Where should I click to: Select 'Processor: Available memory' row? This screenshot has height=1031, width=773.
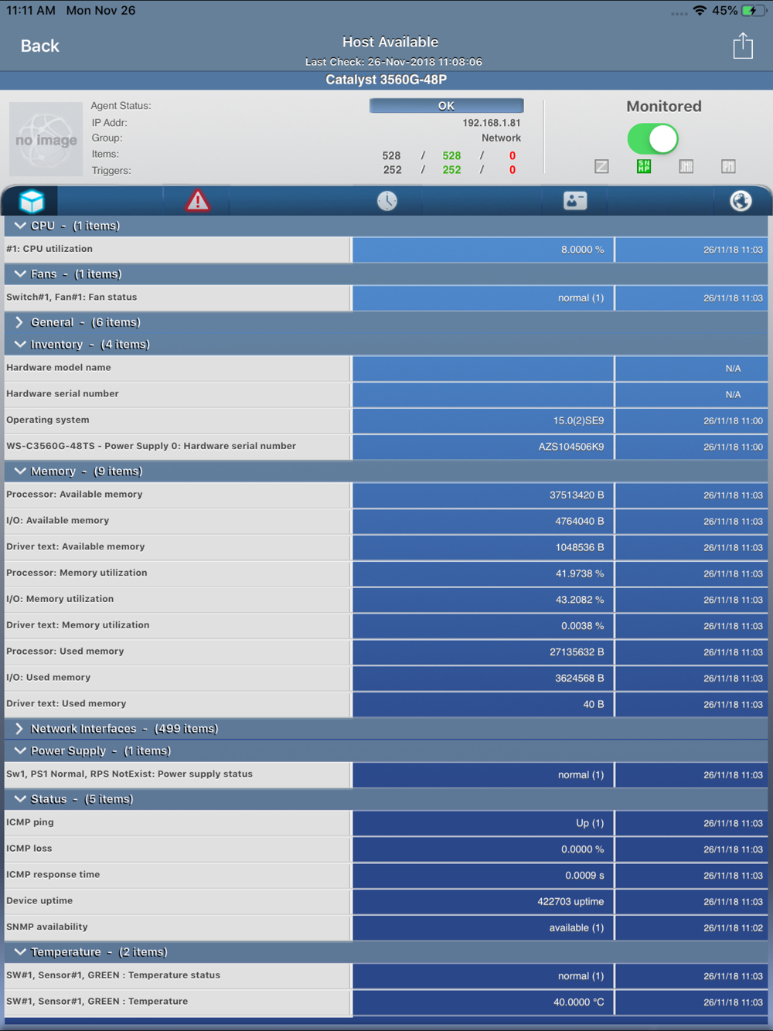[x=386, y=495]
